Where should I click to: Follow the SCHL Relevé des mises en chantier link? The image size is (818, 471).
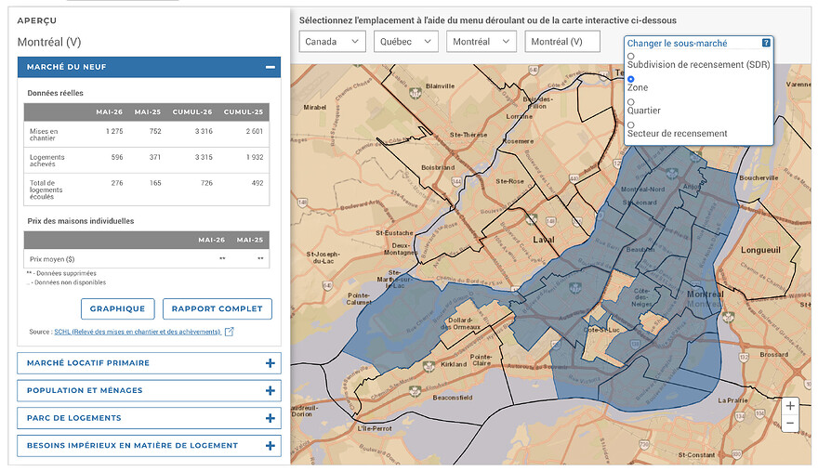138,332
